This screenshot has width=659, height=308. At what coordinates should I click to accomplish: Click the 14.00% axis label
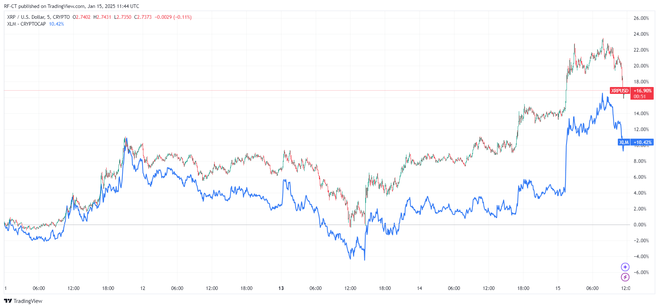tap(641, 113)
